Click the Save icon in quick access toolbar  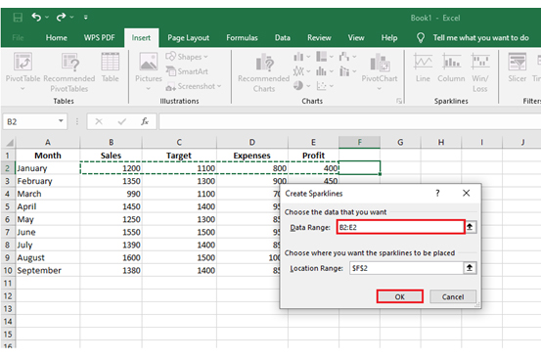coord(18,18)
